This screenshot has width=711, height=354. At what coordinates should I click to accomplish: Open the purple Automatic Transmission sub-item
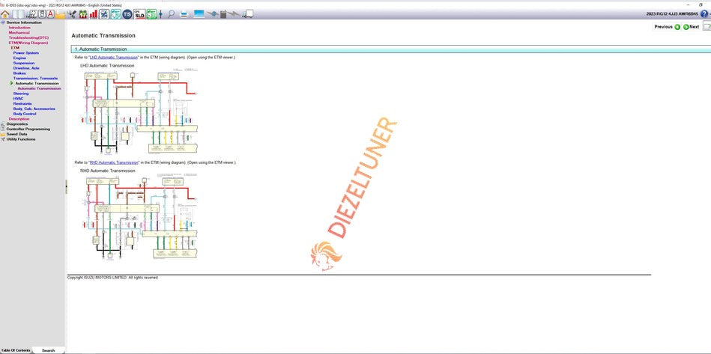40,88
